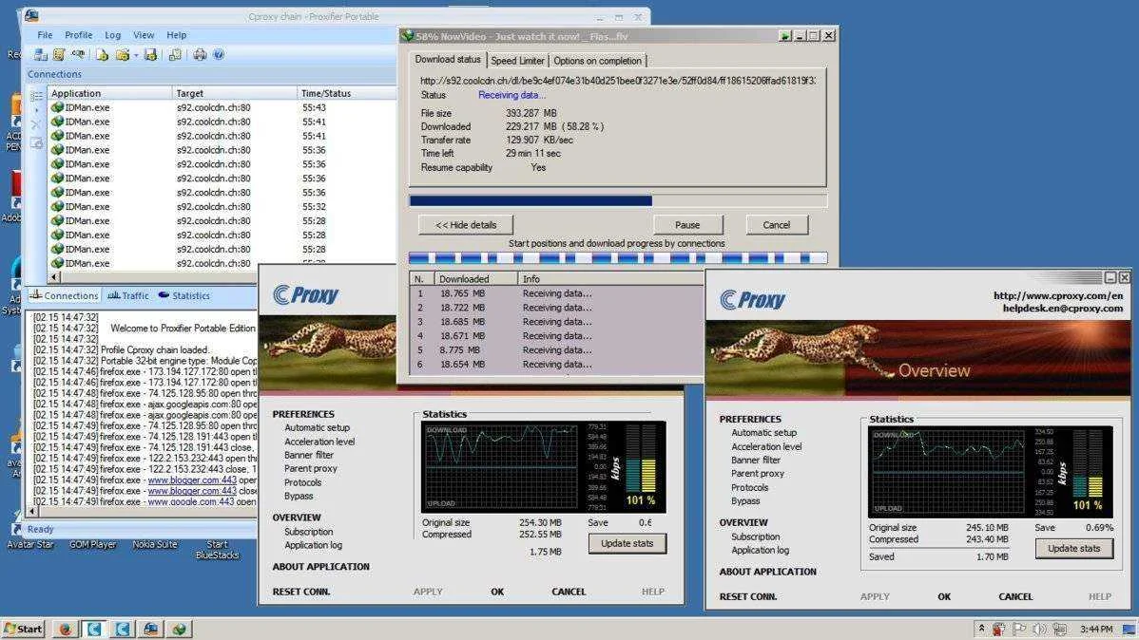This screenshot has height=640, width=1139.
Task: Open Acceleration level in Cproxy Overview window
Action: click(x=766, y=447)
